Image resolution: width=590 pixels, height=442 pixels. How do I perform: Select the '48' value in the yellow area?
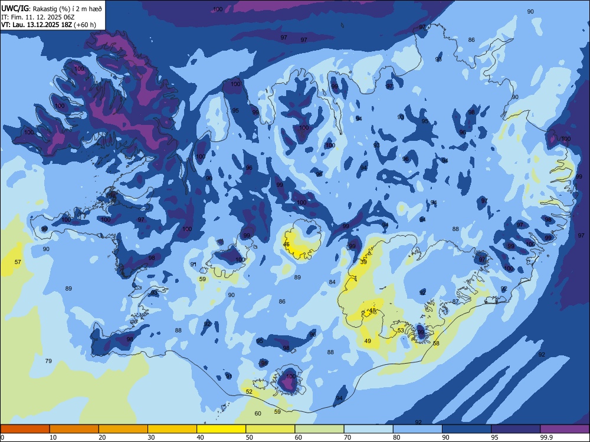click(x=372, y=311)
